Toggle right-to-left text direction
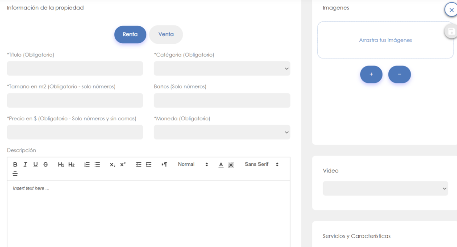Screen dimensions: 457x247 [x=164, y=165]
